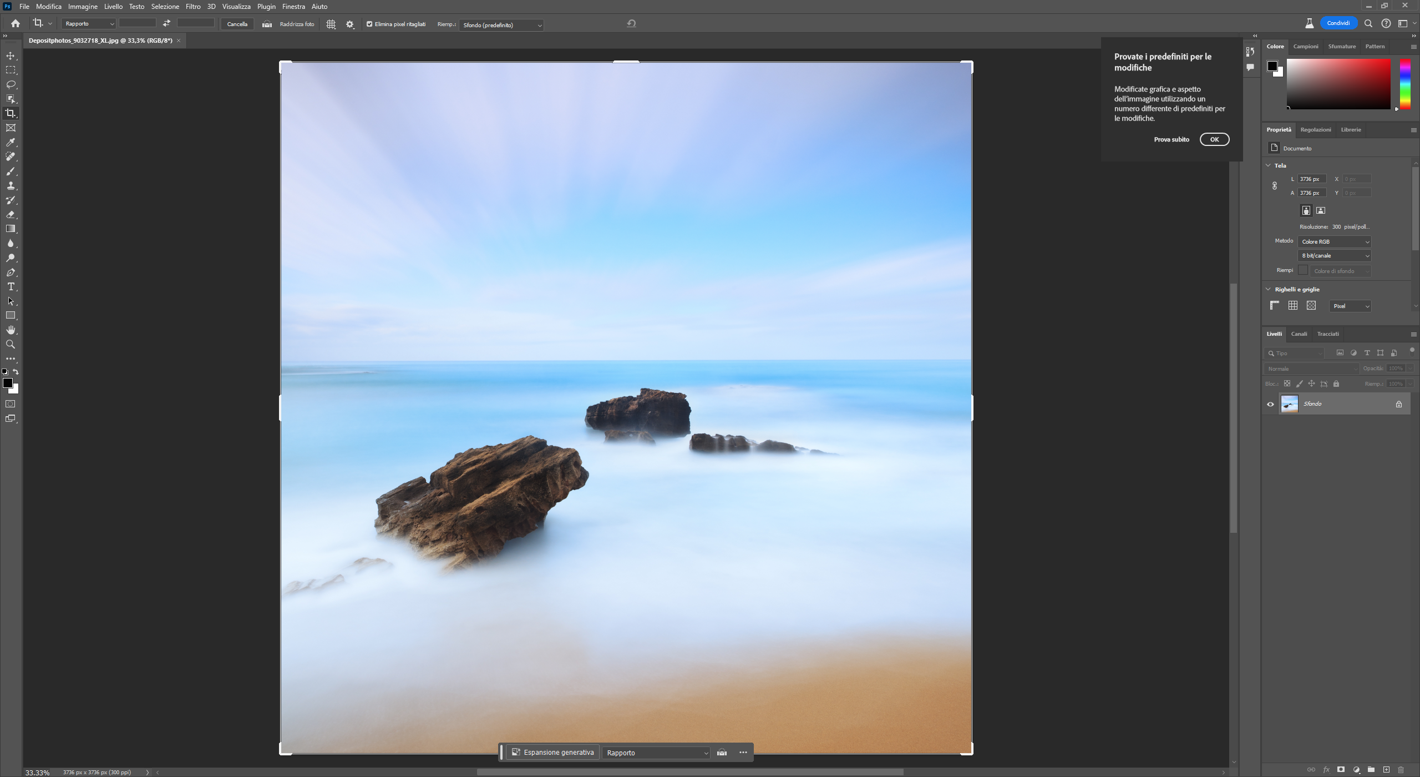Switch to the Canali tab
The width and height of the screenshot is (1420, 777).
click(x=1299, y=334)
